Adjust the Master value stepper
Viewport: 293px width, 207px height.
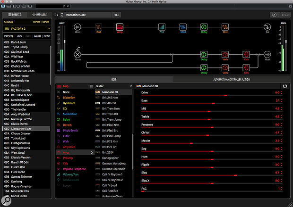281,141
